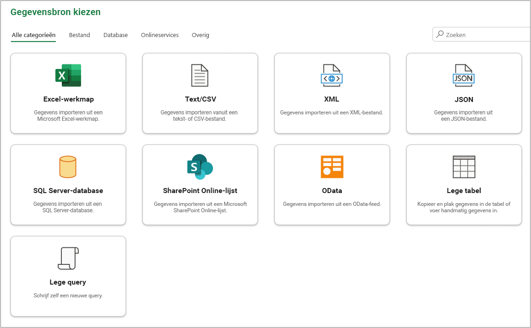Click the SharePoint Online-lijst description text
The width and height of the screenshot is (531, 328).
coord(200,207)
